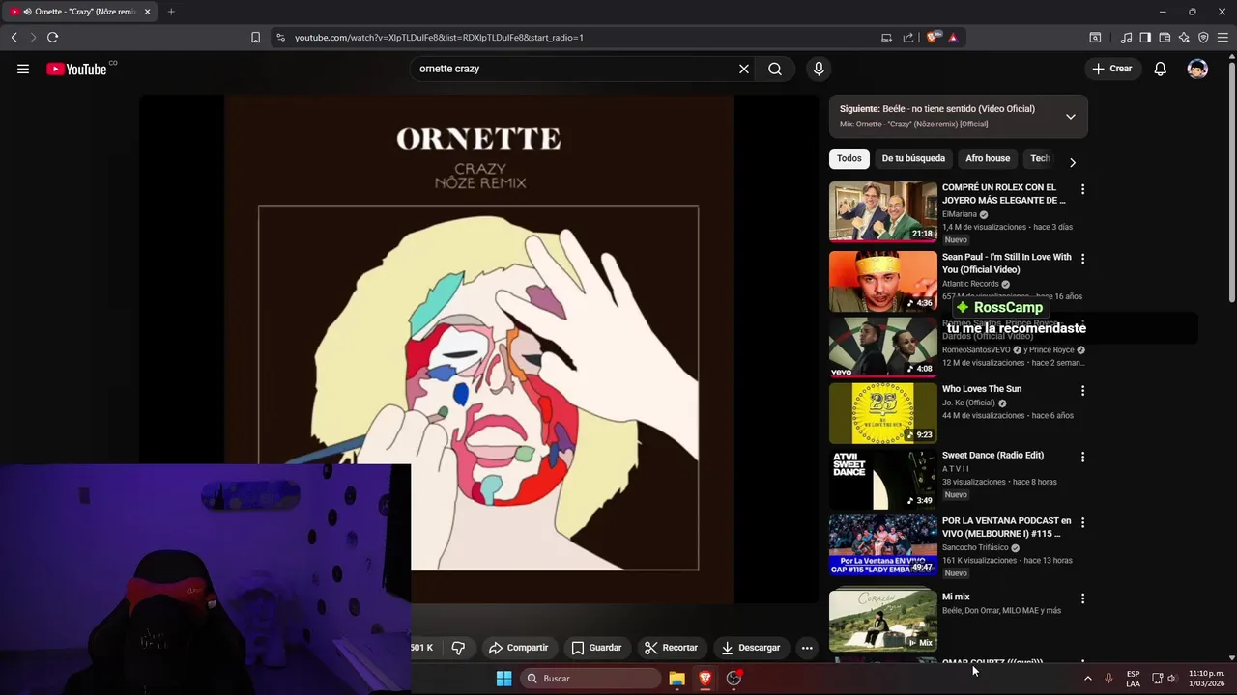Image resolution: width=1237 pixels, height=695 pixels.
Task: Click the Crear button
Action: (x=1112, y=69)
